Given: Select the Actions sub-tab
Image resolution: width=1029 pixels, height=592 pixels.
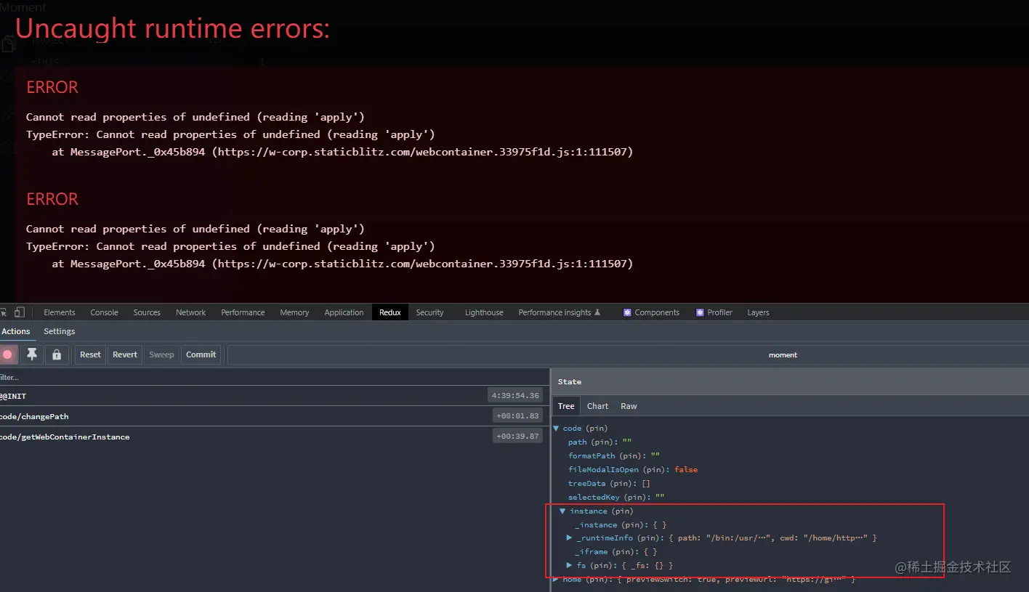Looking at the screenshot, I should pyautogui.click(x=16, y=331).
